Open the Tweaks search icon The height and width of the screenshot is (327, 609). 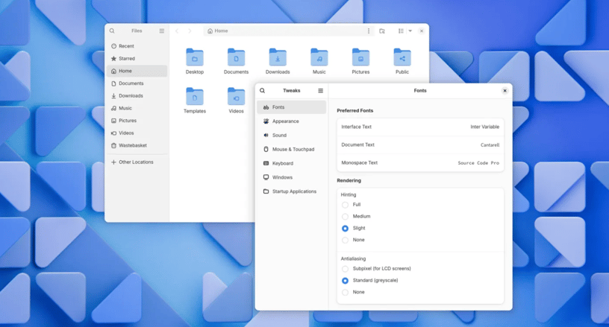click(262, 91)
